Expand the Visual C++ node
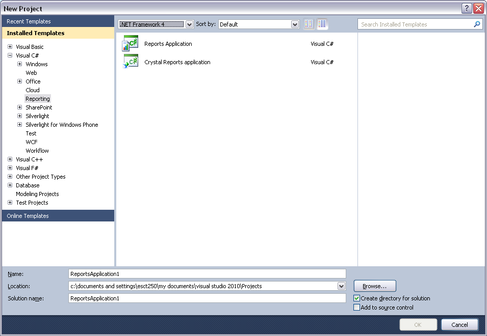This screenshot has height=336, width=487. 10,159
